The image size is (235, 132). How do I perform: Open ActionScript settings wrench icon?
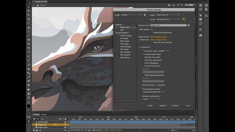click(184, 19)
